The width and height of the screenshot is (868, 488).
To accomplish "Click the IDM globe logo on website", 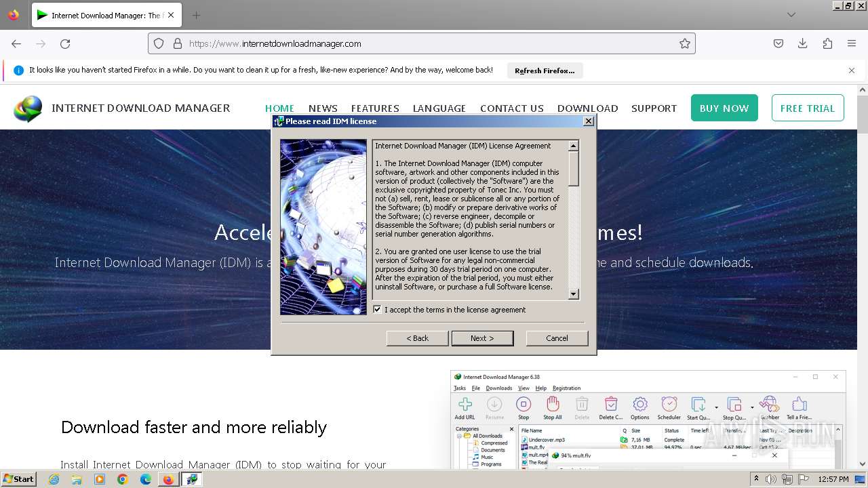I will 28,108.
